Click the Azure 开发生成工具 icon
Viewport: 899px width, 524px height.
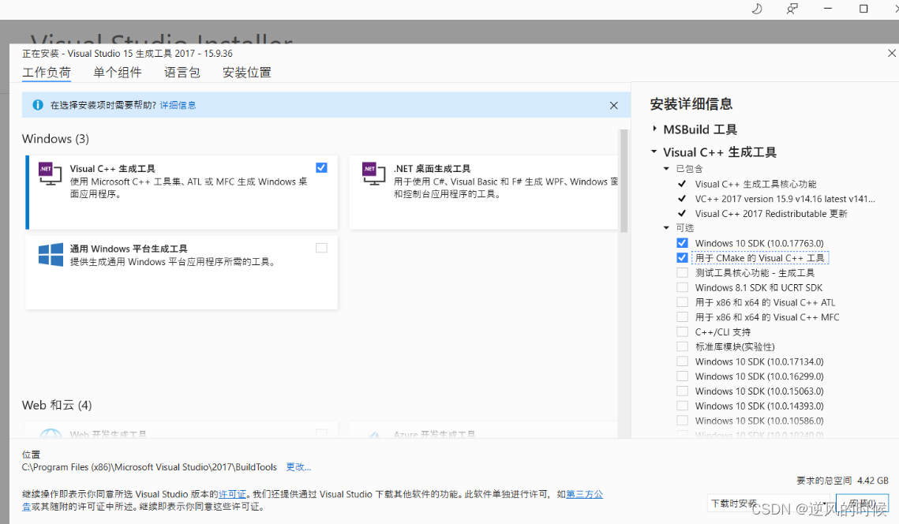pos(373,436)
